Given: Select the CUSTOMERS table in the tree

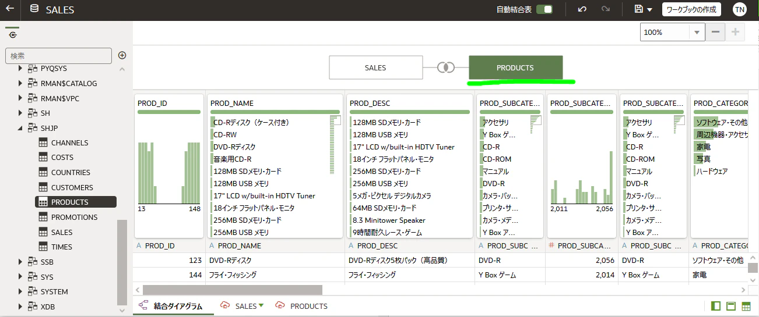Looking at the screenshot, I should 72,187.
